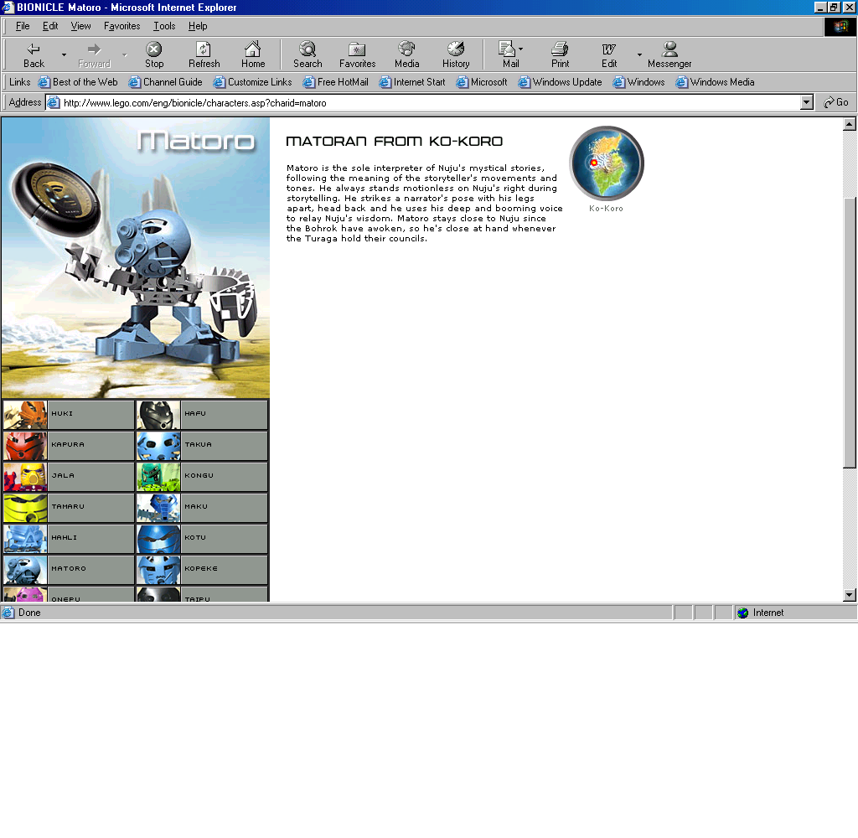Open the Edit toolbar dropdown arrow
The height and width of the screenshot is (838, 858).
639,54
